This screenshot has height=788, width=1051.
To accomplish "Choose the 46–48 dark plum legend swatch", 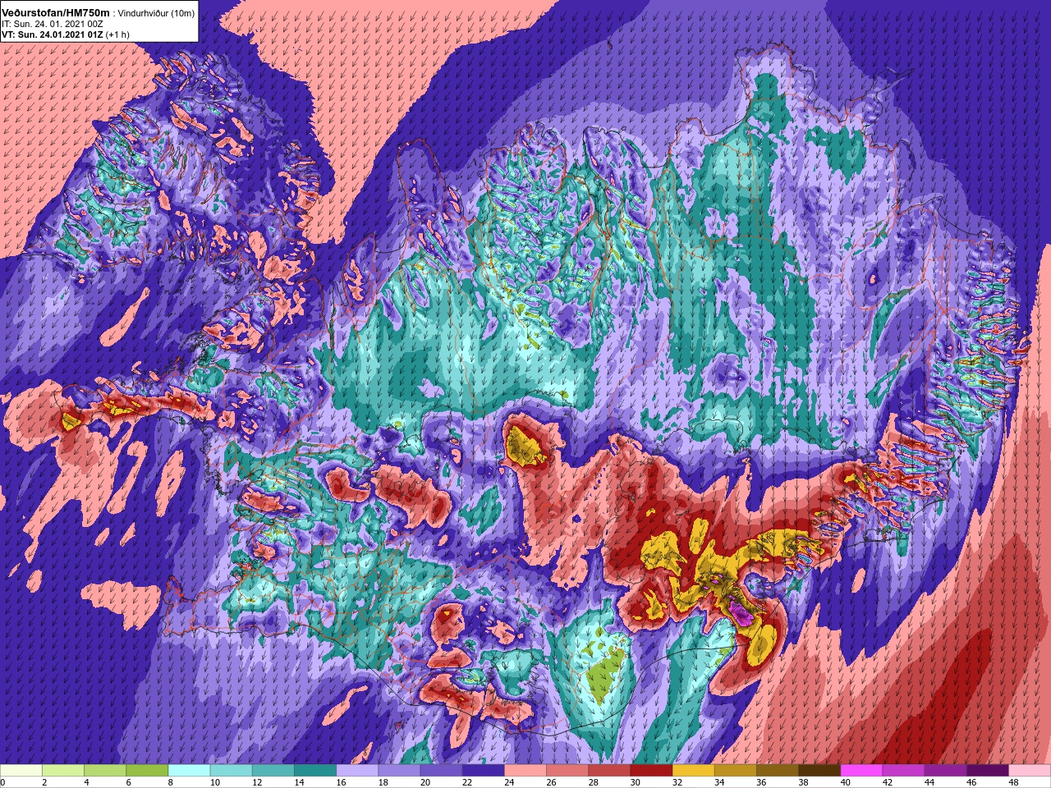I will (x=989, y=771).
